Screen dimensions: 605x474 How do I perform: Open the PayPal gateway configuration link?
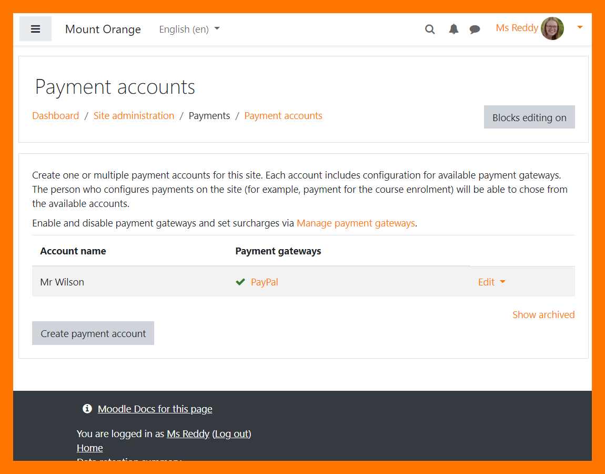click(x=264, y=282)
